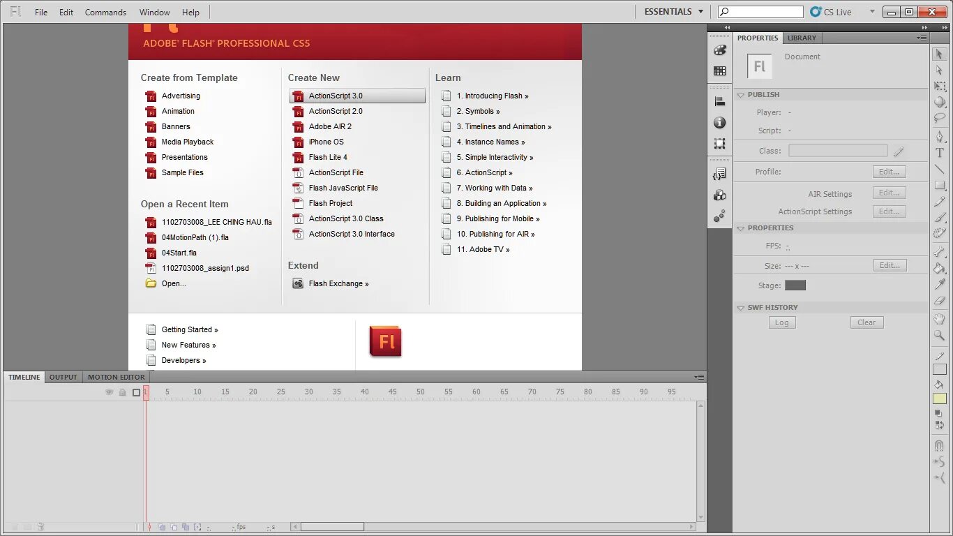953x536 pixels.
Task: Open the Align panel icon
Action: pyautogui.click(x=720, y=101)
